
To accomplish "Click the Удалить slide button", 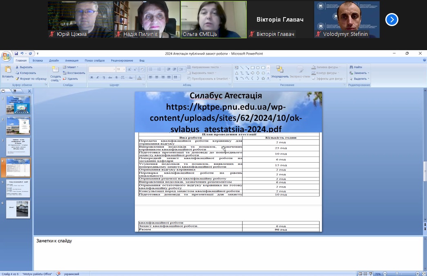I will click(x=71, y=79).
